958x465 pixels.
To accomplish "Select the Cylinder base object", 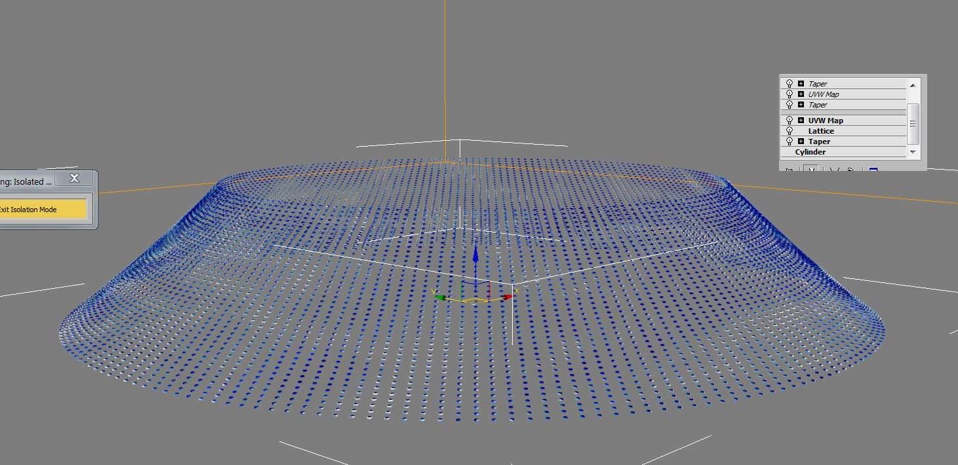I will point(810,152).
